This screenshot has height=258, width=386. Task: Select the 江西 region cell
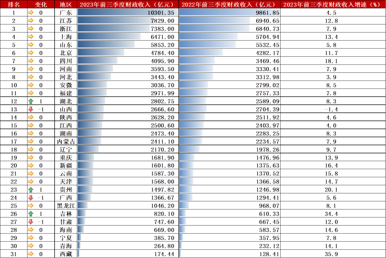66,125
